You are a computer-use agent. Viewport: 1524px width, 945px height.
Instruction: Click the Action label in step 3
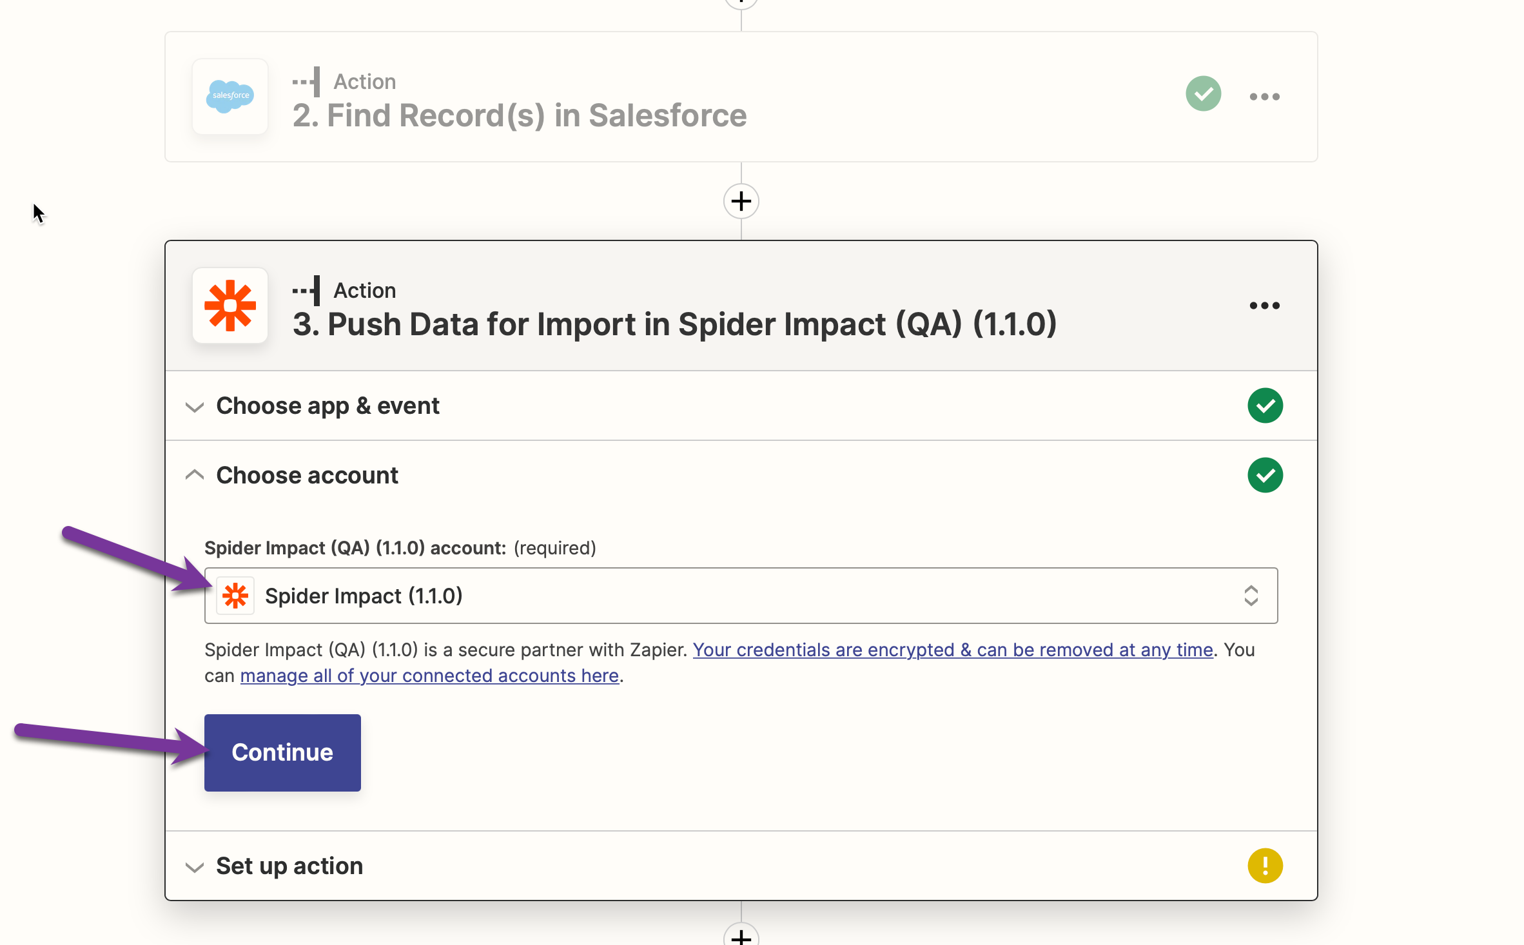coord(365,291)
